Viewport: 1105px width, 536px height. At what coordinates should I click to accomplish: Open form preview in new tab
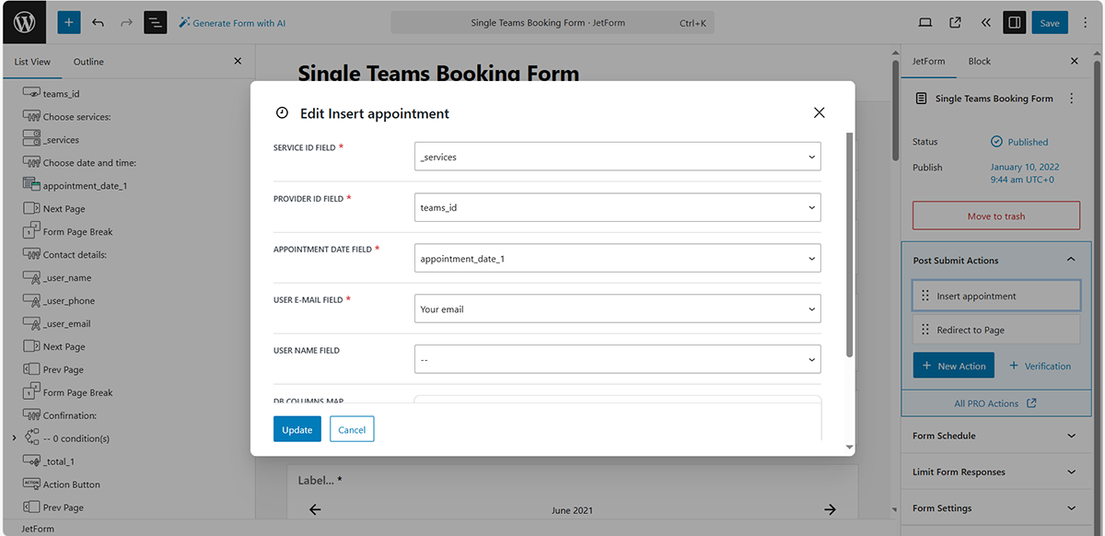click(955, 23)
